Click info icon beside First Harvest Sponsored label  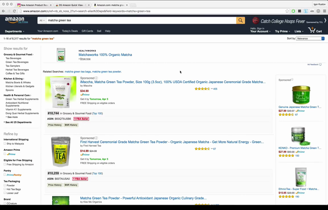[x=97, y=138]
